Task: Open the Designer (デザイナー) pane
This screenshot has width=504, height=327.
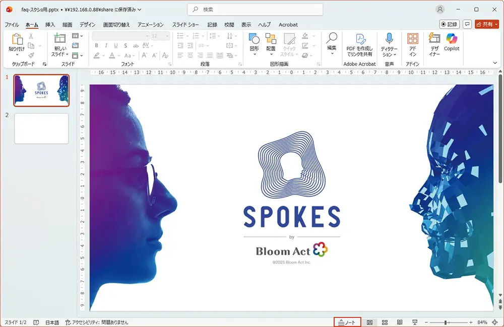Action: pyautogui.click(x=434, y=44)
